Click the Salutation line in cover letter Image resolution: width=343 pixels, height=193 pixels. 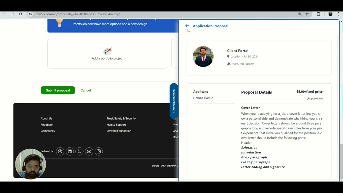[x=249, y=147]
